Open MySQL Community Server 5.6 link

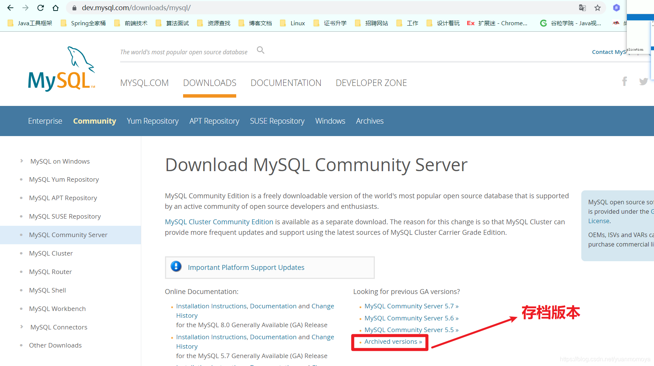[x=411, y=318]
